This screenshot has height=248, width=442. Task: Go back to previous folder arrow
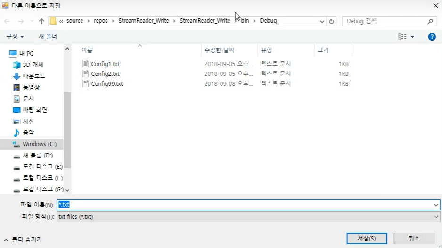(x=7, y=21)
